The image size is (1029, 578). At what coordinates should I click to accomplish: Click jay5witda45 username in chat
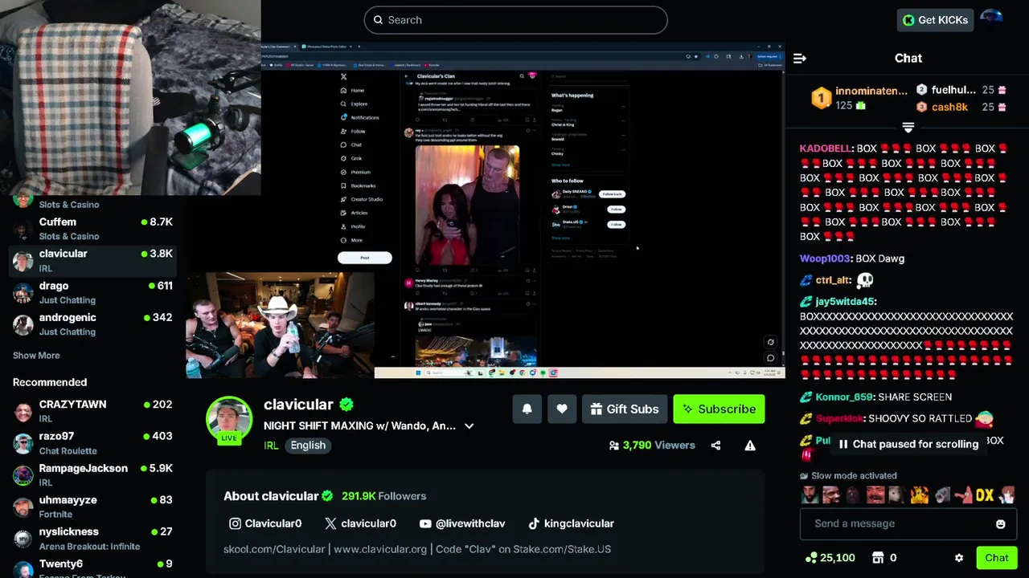[x=845, y=302]
